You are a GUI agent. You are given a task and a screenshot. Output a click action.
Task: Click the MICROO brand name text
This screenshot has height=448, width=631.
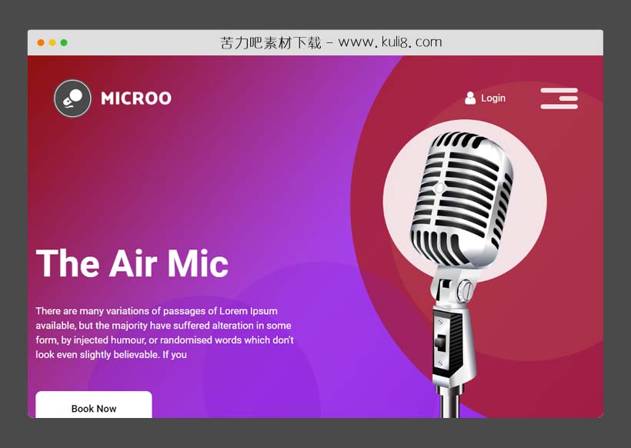click(x=136, y=99)
